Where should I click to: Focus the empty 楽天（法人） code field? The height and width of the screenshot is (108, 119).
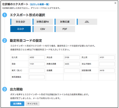tap(37, 70)
